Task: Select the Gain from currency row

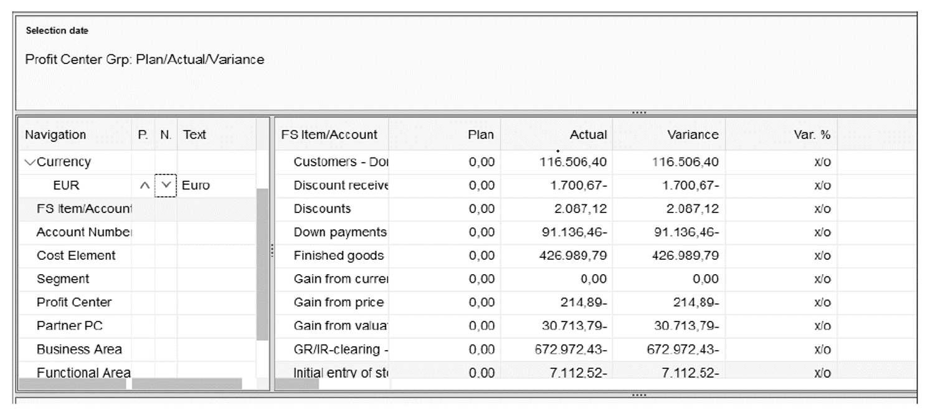Action: click(x=341, y=279)
